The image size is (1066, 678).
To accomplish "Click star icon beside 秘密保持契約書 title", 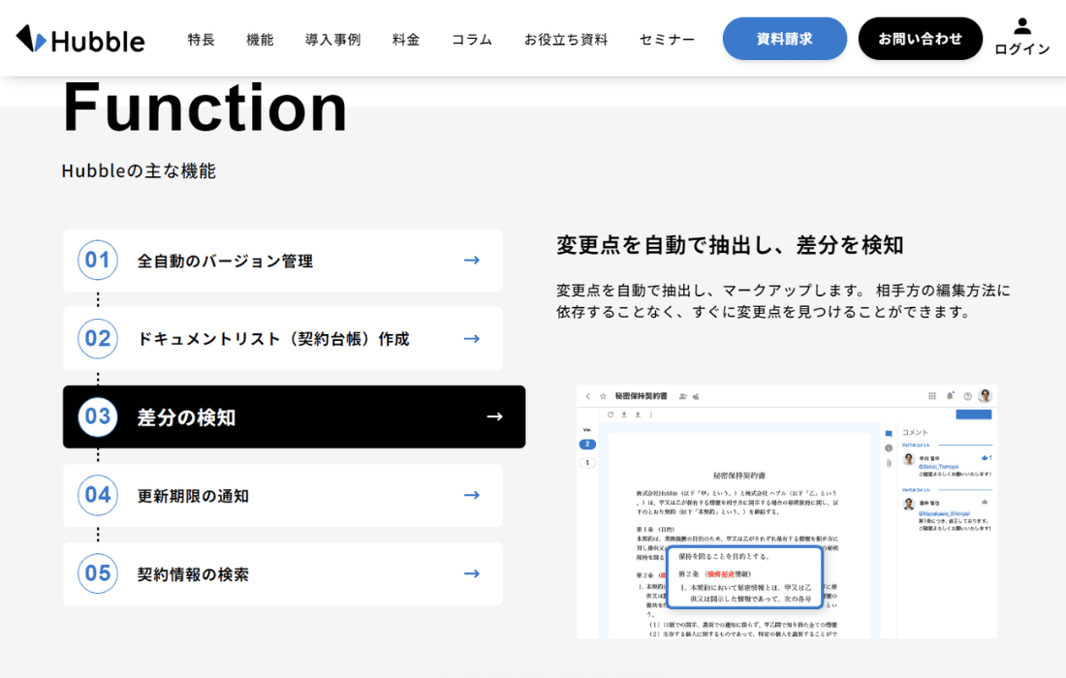I will 603,396.
